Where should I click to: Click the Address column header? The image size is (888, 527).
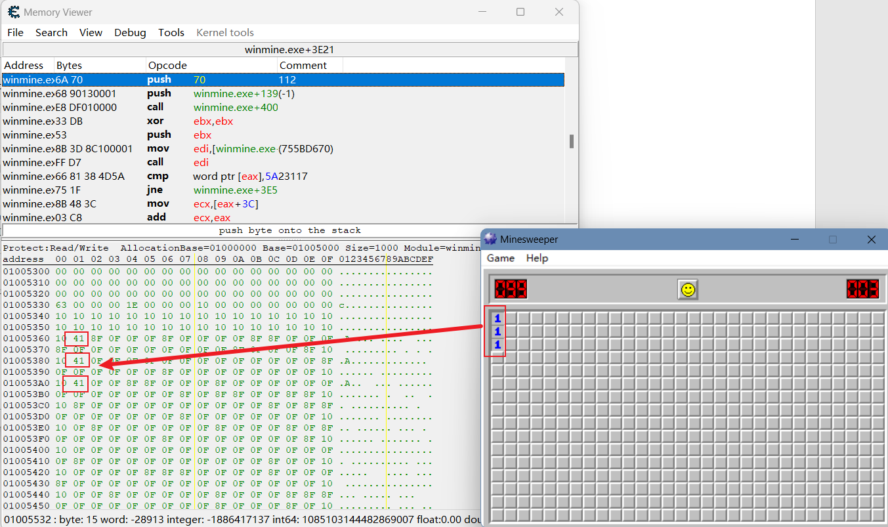coord(24,65)
